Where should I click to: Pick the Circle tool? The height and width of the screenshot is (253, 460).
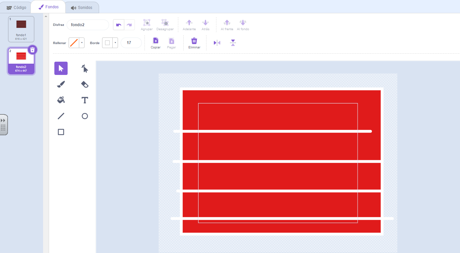coord(85,116)
